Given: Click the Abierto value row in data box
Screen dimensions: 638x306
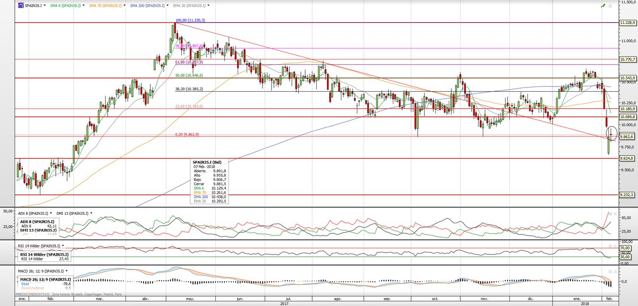Looking at the screenshot, I should pyautogui.click(x=211, y=171).
